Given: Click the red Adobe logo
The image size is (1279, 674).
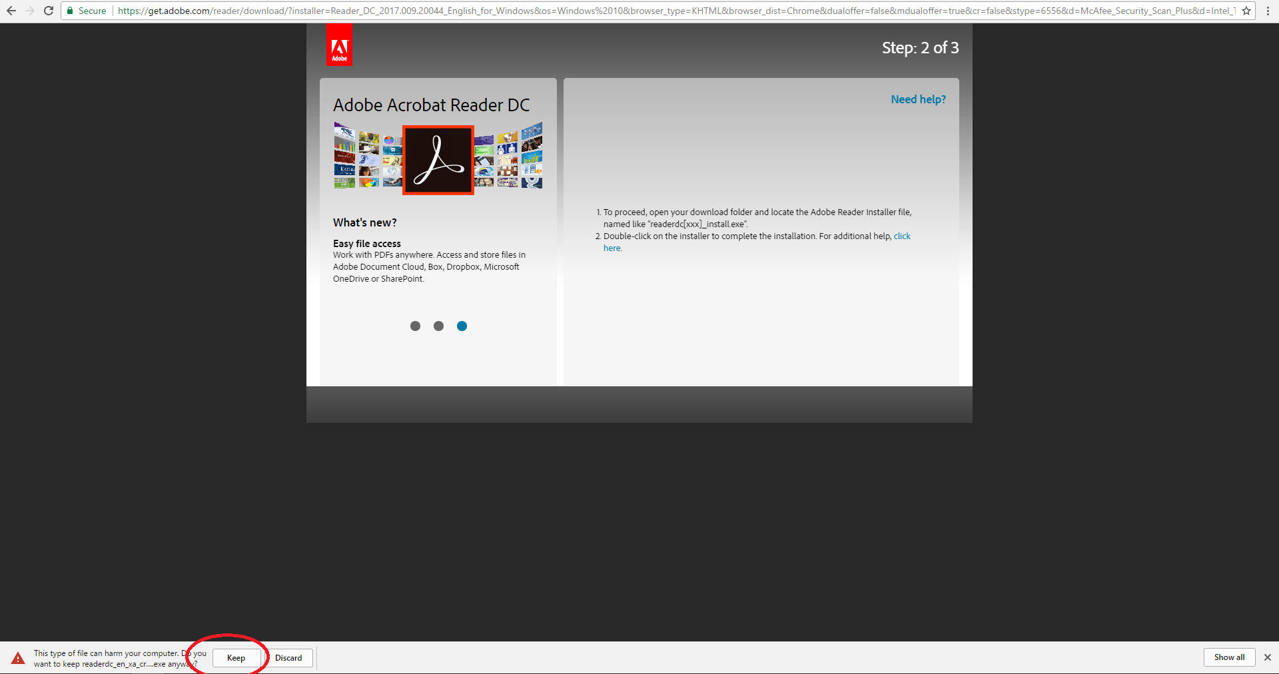Looking at the screenshot, I should coord(339,45).
